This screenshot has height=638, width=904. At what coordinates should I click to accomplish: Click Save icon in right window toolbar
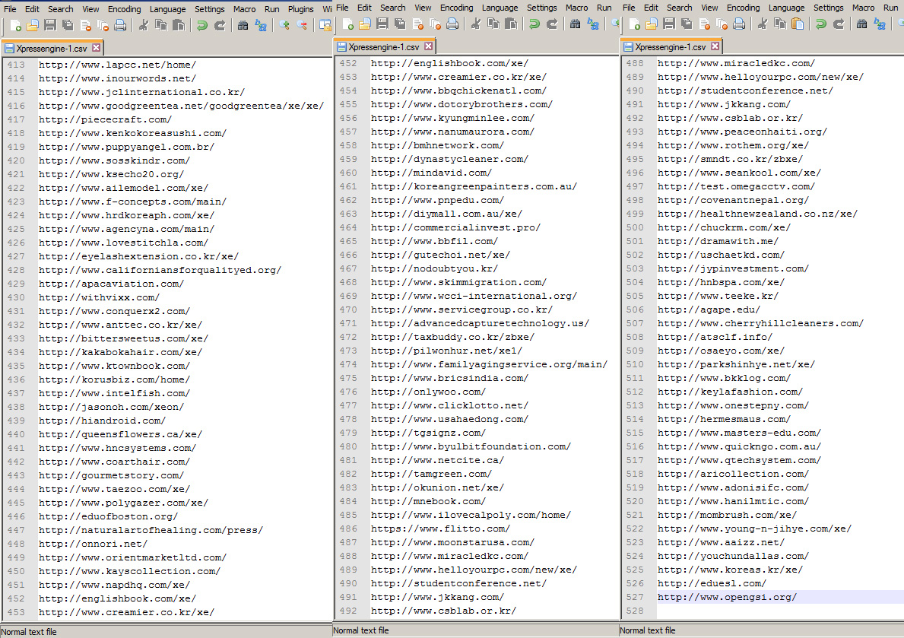(669, 24)
